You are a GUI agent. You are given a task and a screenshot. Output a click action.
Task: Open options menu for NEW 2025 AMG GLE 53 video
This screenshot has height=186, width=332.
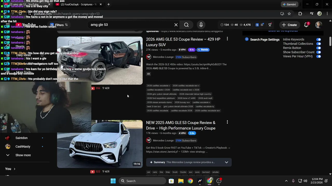click(x=227, y=122)
